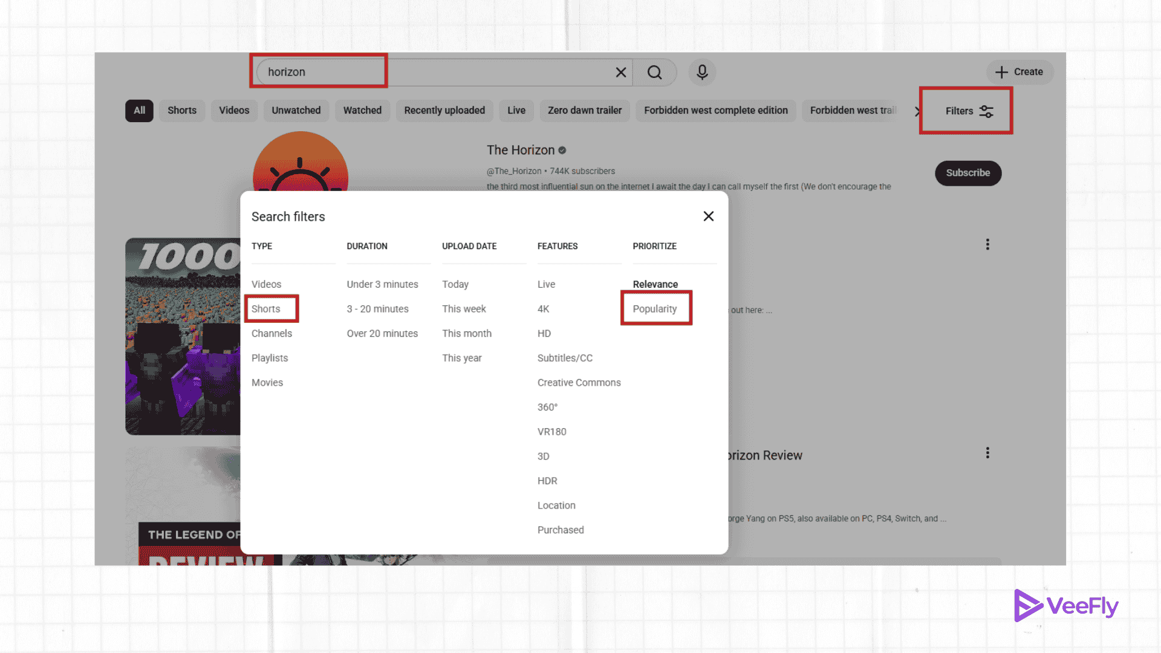Dismiss the Search filters dialog with the X
Screen dimensions: 1161x653
tap(708, 216)
